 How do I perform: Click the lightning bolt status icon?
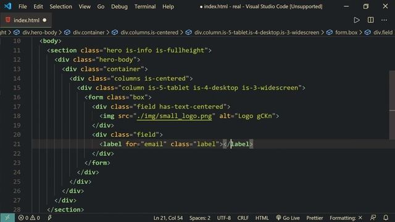click(49, 218)
